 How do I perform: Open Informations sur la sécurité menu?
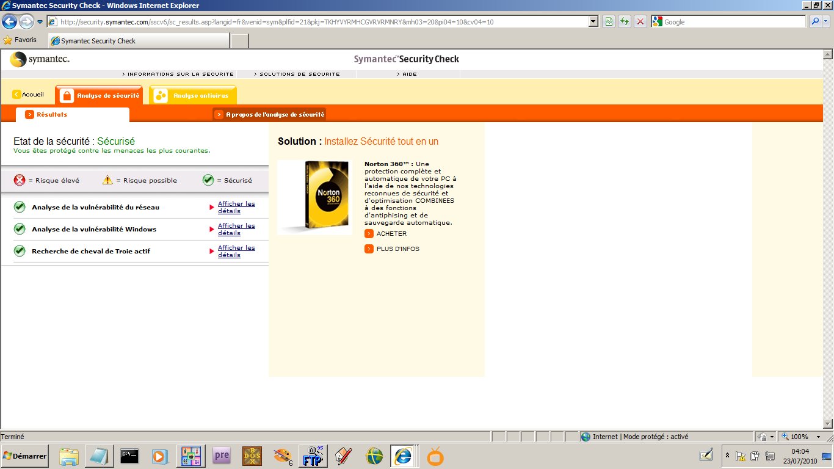tap(178, 74)
